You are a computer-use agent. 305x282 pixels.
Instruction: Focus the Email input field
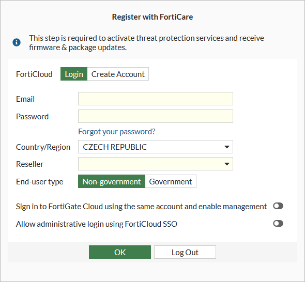pyautogui.click(x=156, y=99)
